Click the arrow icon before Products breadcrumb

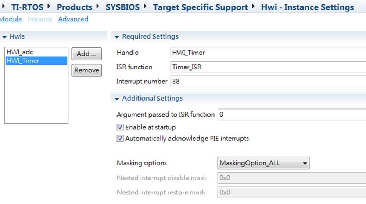[49, 6]
